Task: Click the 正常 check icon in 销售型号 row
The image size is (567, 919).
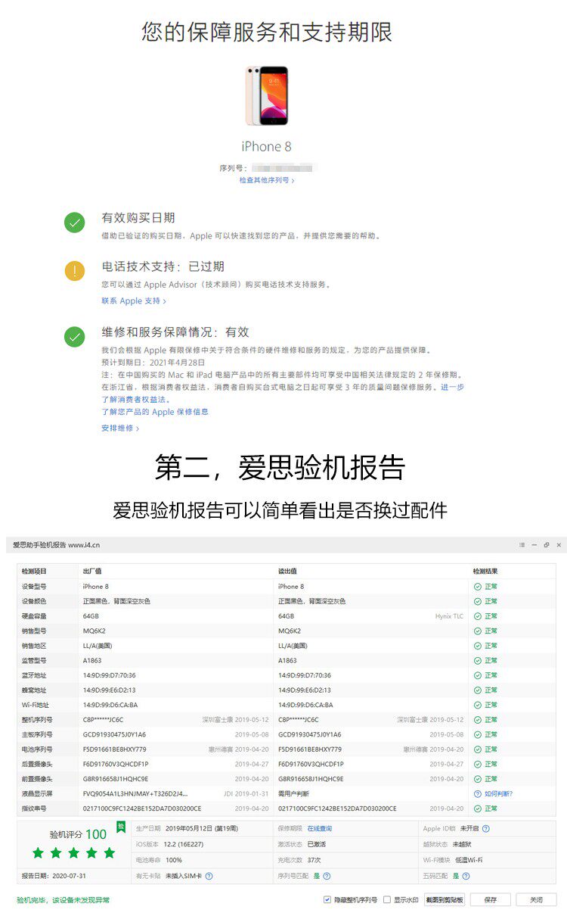Action: click(477, 631)
